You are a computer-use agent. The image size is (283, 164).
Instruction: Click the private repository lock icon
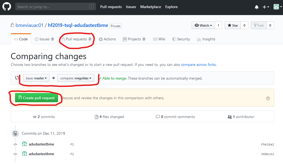click(x=12, y=25)
